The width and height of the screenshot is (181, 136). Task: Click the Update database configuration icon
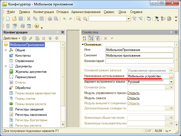click(22, 26)
